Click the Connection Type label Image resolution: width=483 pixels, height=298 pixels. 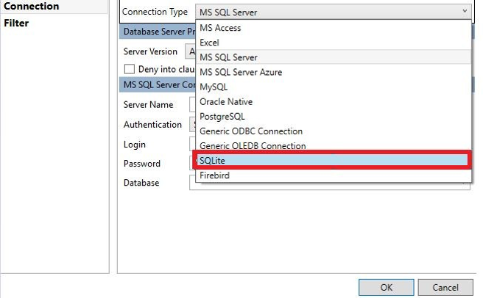pyautogui.click(x=155, y=12)
